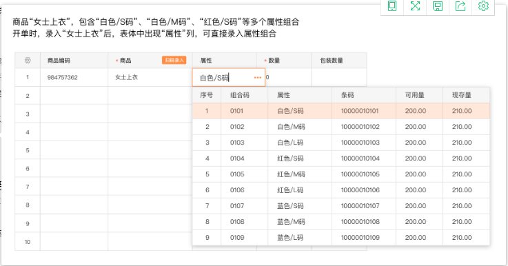508x266 pixels.
Task: Select highlighted row 0101 白色/S码
Action: coord(341,111)
